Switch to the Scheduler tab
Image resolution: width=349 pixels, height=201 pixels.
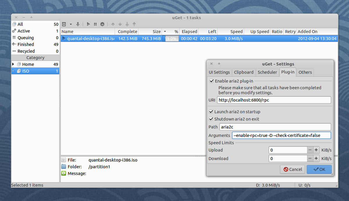pos(267,72)
